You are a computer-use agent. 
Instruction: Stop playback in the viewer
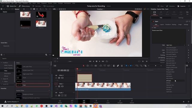(97, 61)
